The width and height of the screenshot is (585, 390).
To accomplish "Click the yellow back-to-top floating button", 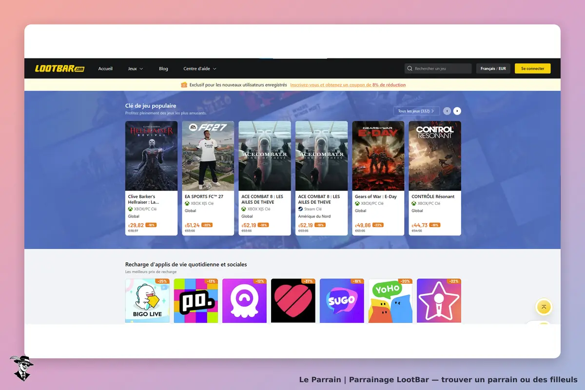I will pos(544,307).
